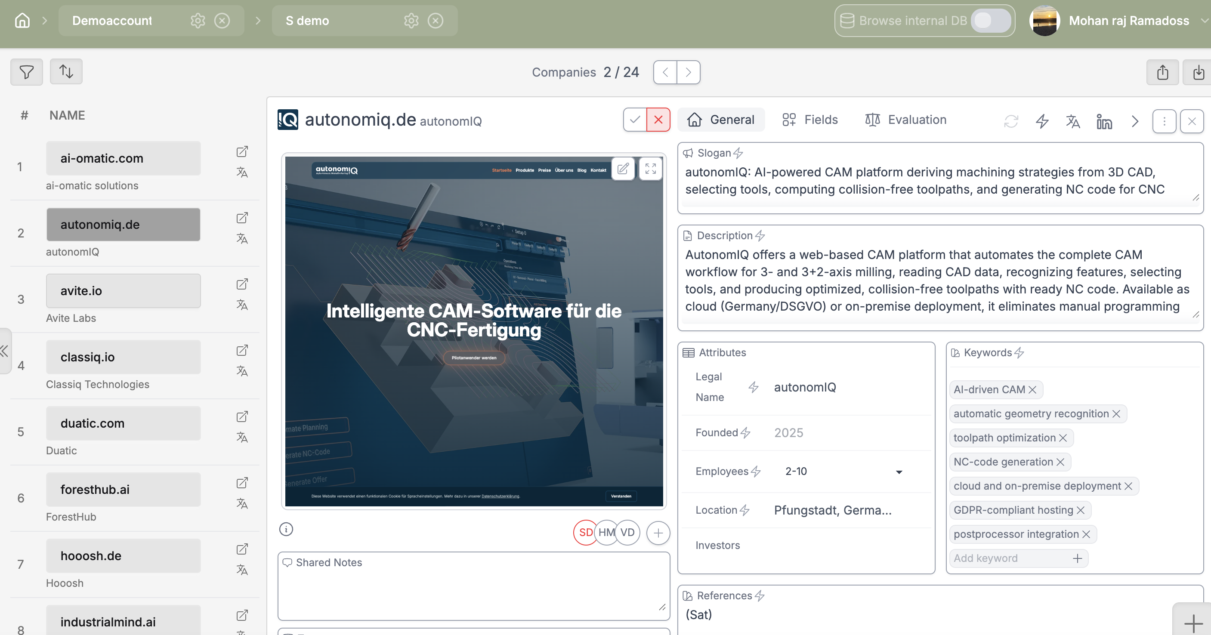1211x635 pixels.
Task: Click the Founded 2025 field
Action: point(788,433)
